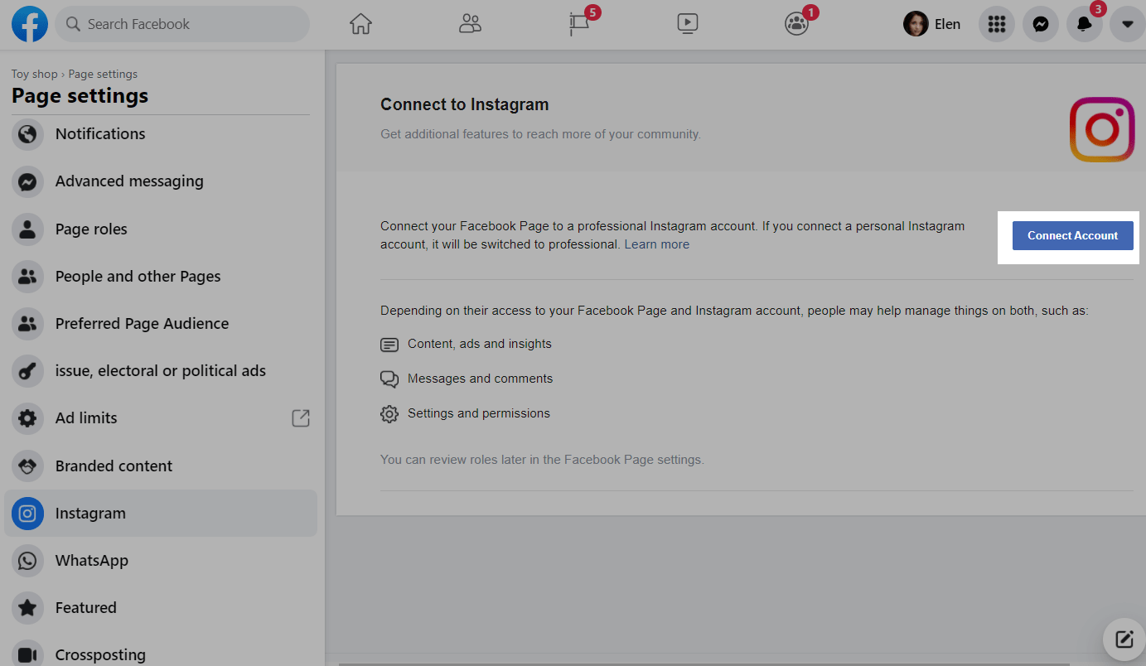Open Ad limits setting
Viewport: 1146px width, 666px height.
(x=161, y=418)
